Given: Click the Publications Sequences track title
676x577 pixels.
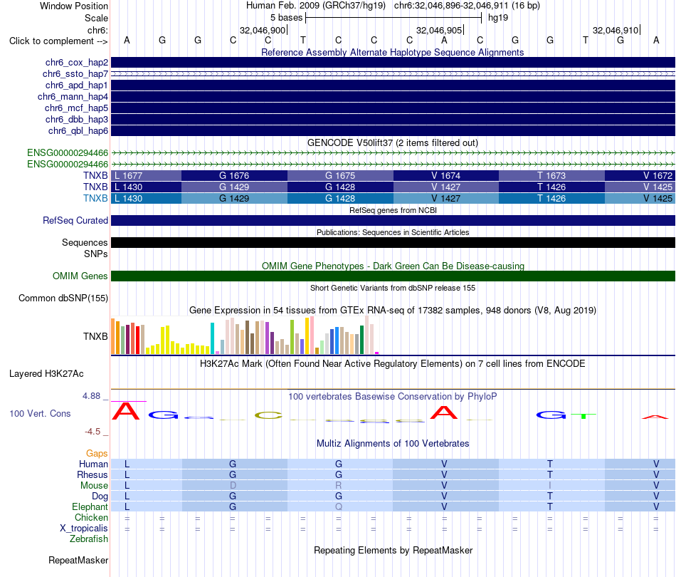Looking at the screenshot, I should click(x=393, y=232).
